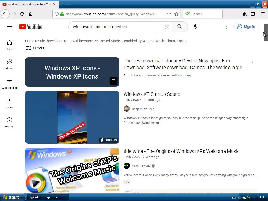Toggle the Firefox sidebar view icon
The width and height of the screenshot is (268, 201).
253,14
